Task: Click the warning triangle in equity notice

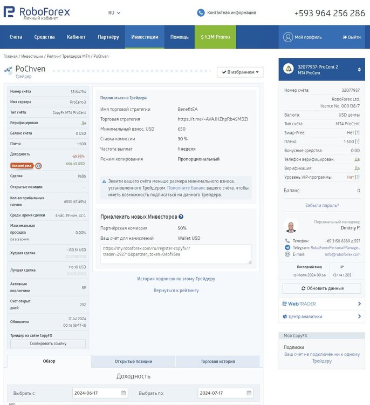Action: [x=104, y=181]
